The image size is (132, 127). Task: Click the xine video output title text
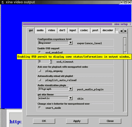point(20,2)
